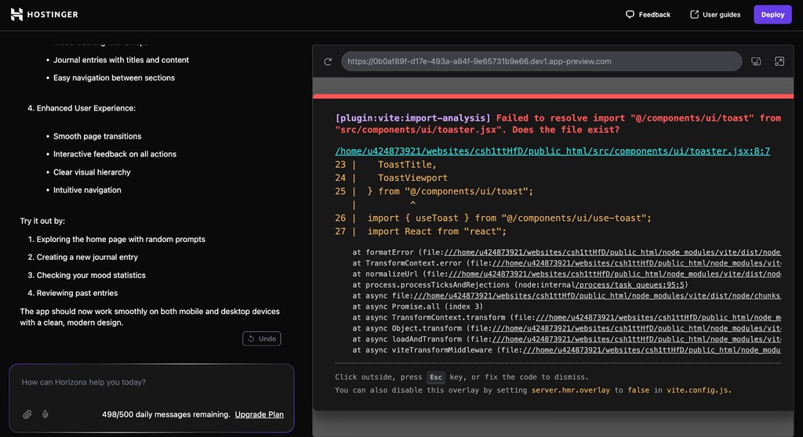Undo the last AI change

pos(262,339)
